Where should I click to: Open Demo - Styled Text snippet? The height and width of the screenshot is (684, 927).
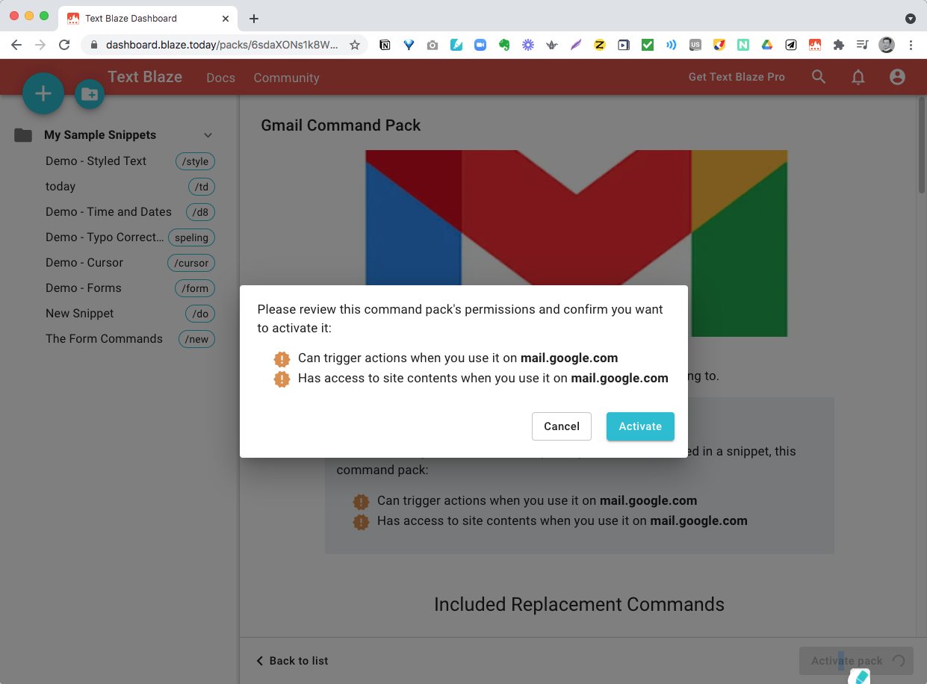(96, 161)
